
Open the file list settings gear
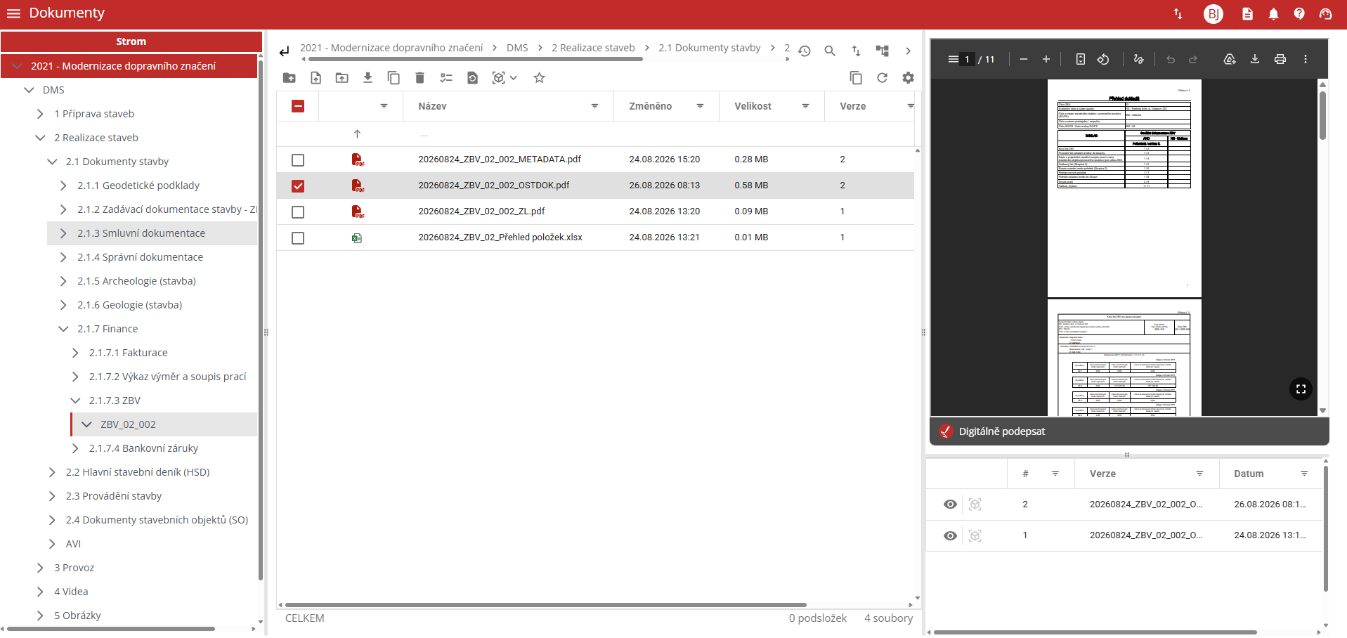click(x=908, y=78)
